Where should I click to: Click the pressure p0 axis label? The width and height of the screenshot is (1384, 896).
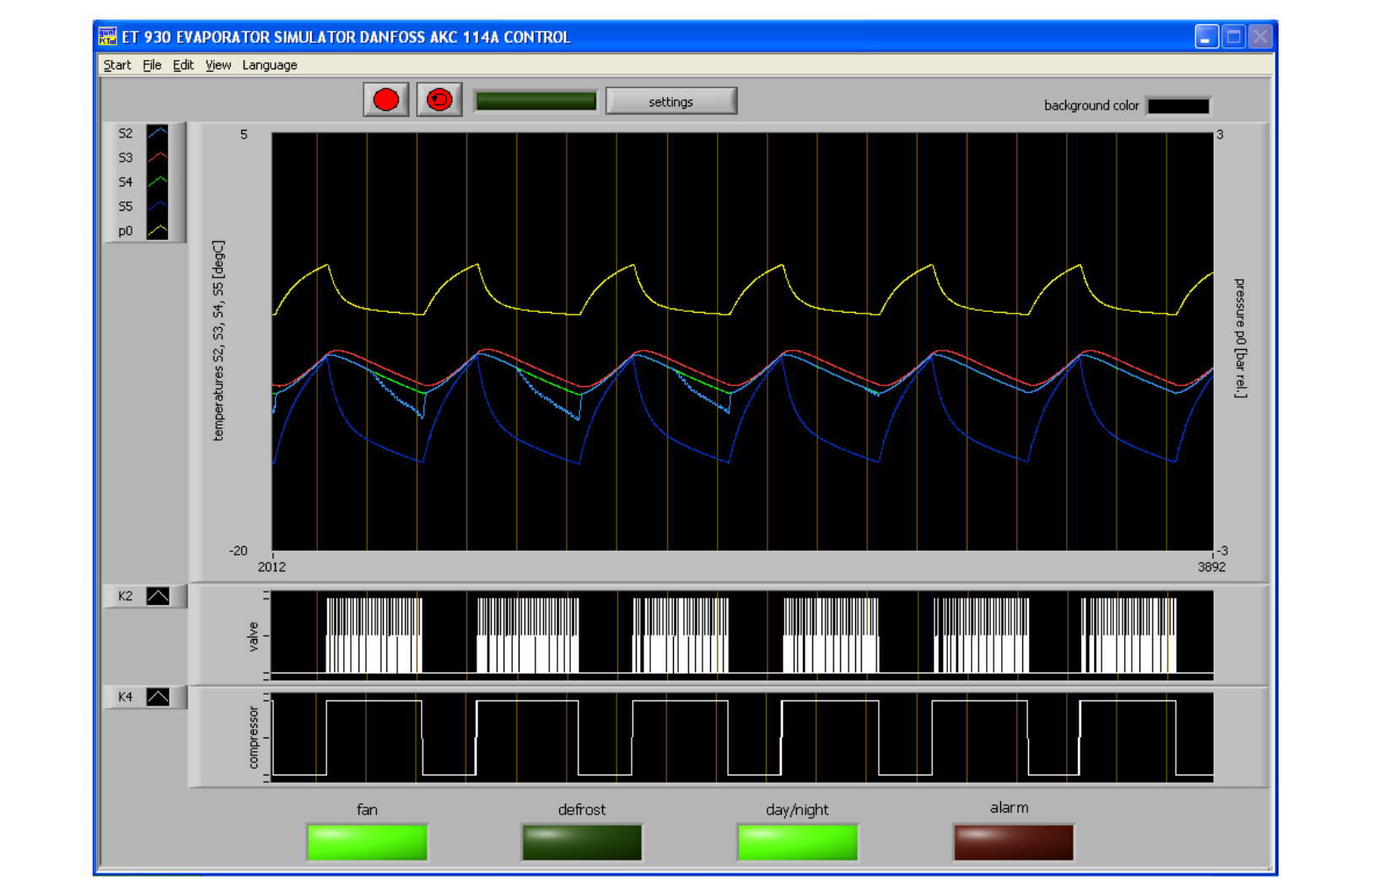[x=1240, y=338]
